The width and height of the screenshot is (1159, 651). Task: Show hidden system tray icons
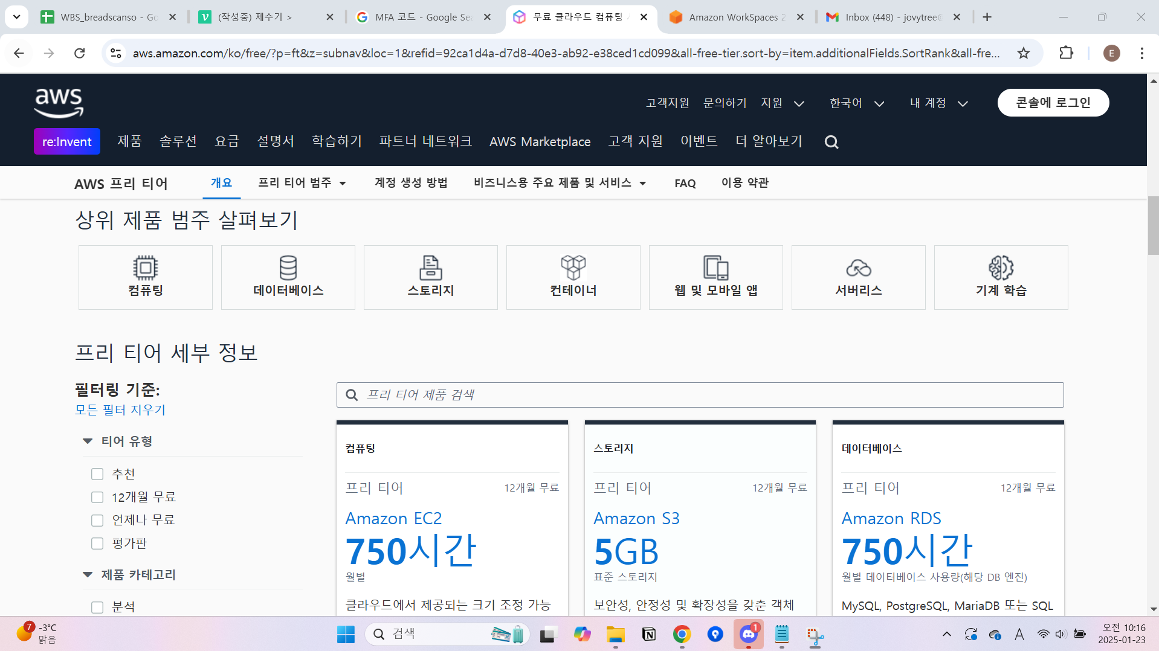(x=947, y=634)
